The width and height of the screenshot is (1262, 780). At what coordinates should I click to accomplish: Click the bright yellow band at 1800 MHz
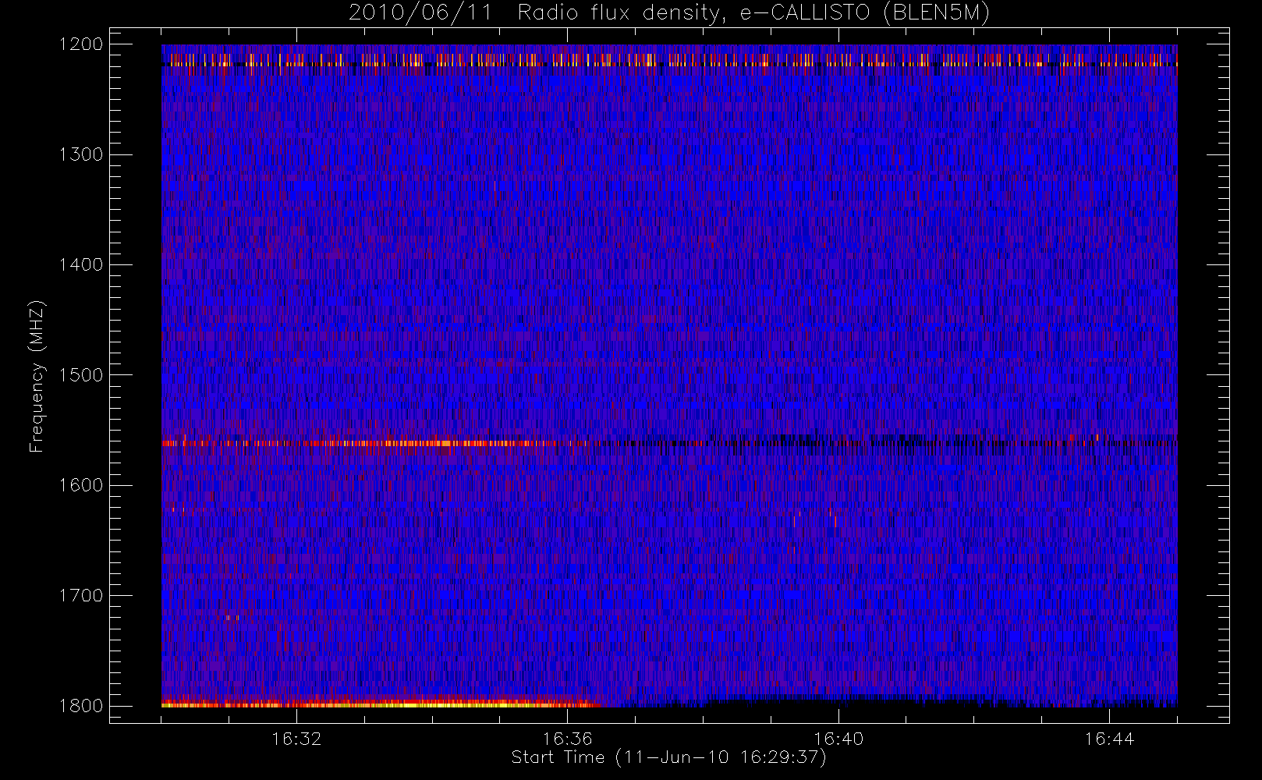click(381, 704)
